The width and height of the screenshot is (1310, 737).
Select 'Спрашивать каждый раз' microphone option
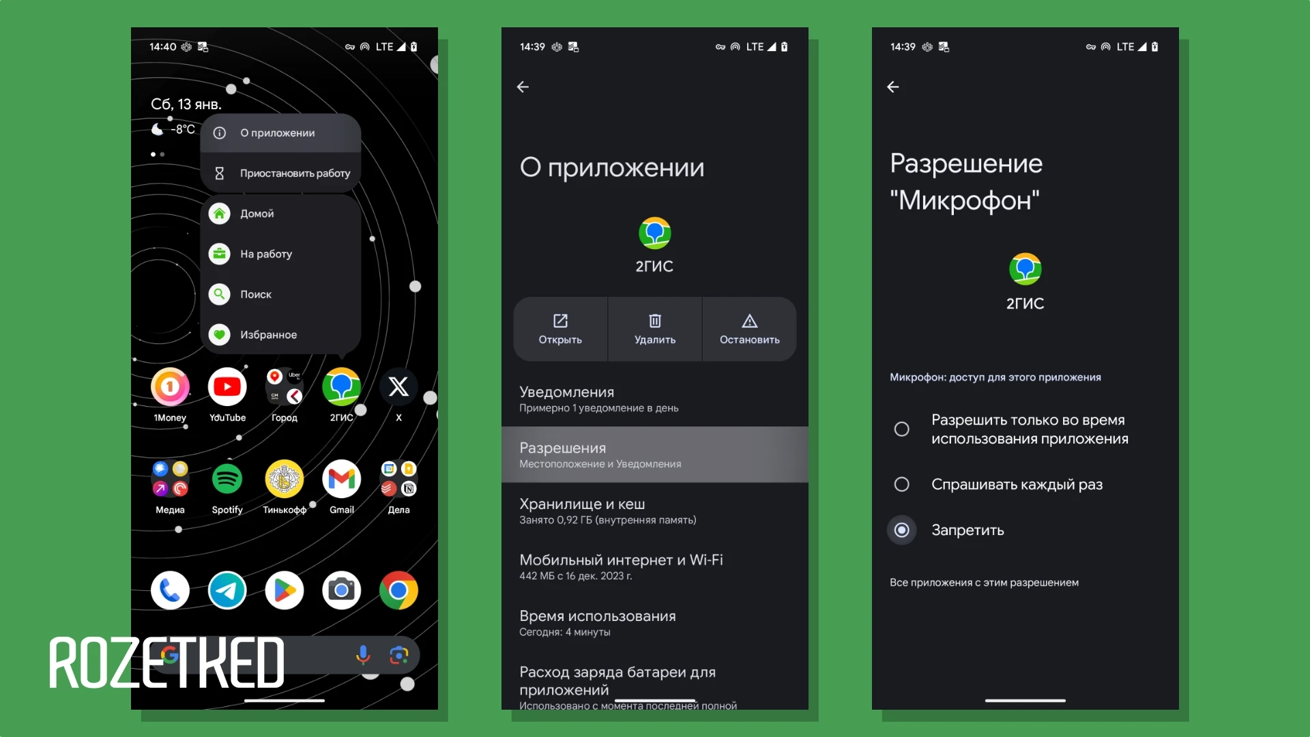tap(901, 484)
